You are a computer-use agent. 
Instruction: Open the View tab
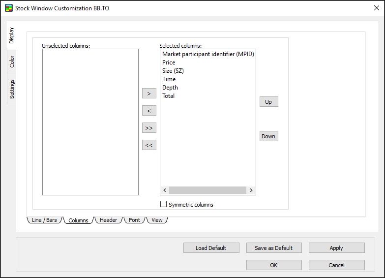157,220
